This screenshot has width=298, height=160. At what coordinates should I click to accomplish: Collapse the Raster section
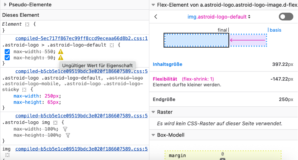point(153,112)
